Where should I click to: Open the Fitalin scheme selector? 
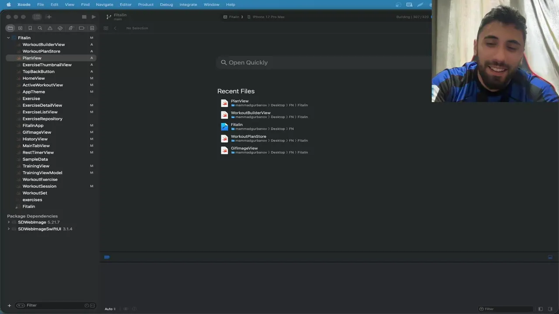pyautogui.click(x=231, y=17)
